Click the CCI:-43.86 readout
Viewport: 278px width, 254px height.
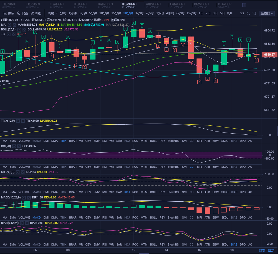[x=29, y=146]
